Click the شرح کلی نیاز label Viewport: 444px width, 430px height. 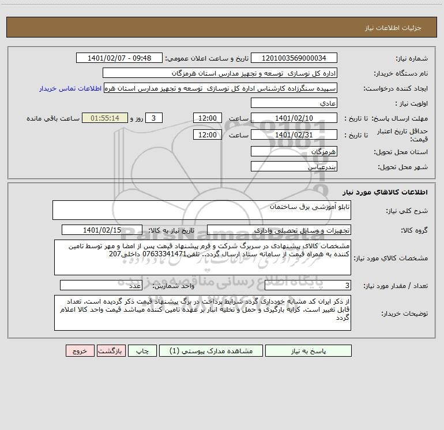tap(407, 211)
